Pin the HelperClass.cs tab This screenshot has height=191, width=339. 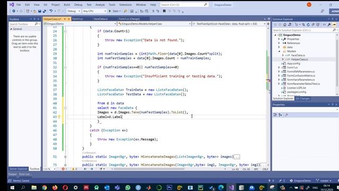(65, 19)
